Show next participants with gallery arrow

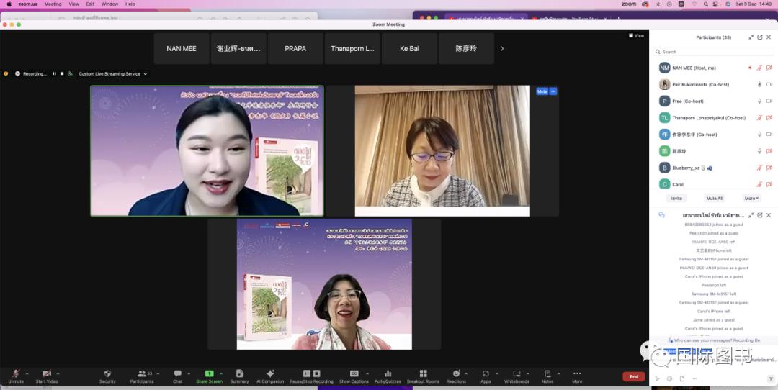point(502,49)
